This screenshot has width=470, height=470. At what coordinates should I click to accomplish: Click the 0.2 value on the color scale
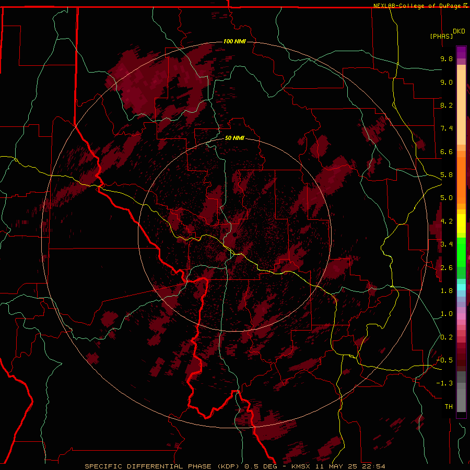tap(446, 337)
